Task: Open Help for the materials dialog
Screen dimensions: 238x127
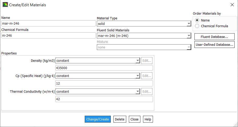Action: pyautogui.click(x=148, y=119)
